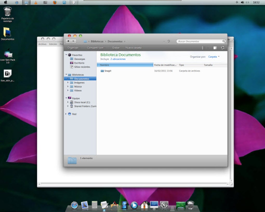Open the 2 ubicaciones link

pyautogui.click(x=118, y=59)
